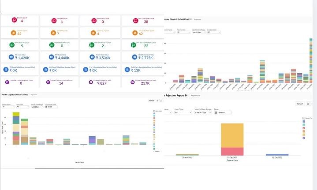Image resolution: width=317 pixels, height=190 pixels.
Task: Toggle first blue legend checkbox in Rejection Report
Action: click(x=304, y=122)
